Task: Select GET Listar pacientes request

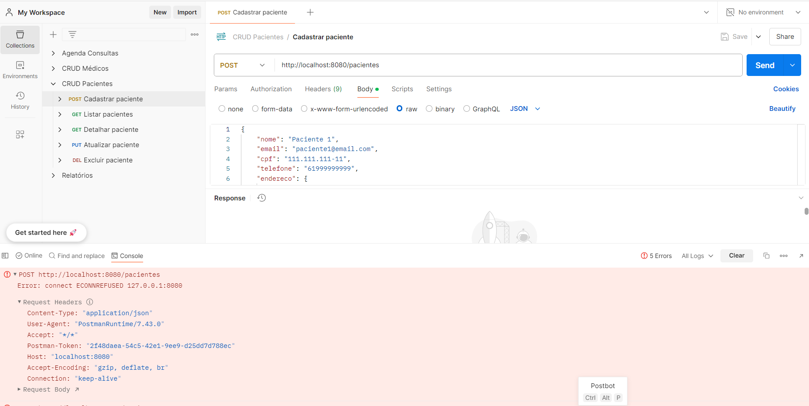Action: click(124, 114)
